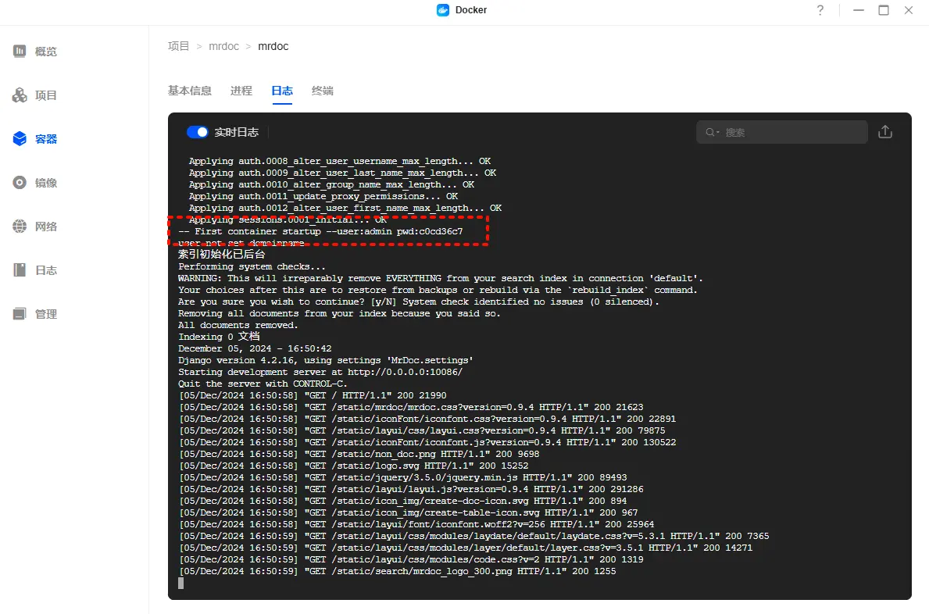Click the first mrdoc breadcrumb link
This screenshot has height=614, width=929.
[223, 46]
